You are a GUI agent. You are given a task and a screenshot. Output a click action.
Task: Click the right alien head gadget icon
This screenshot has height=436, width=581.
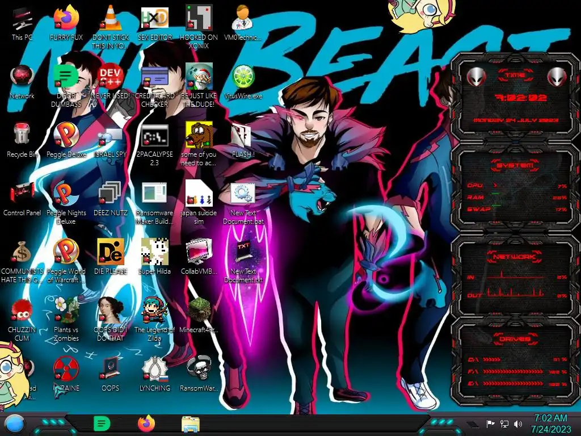point(557,77)
